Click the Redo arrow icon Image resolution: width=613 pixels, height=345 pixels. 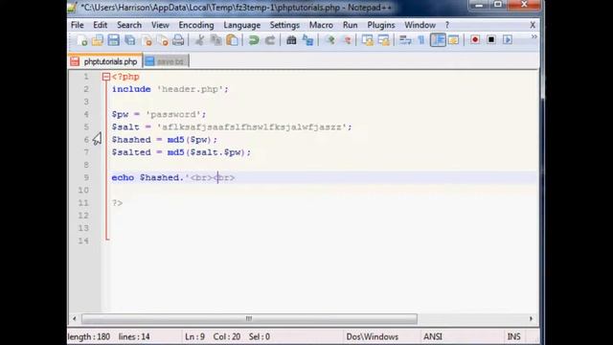pyautogui.click(x=270, y=40)
